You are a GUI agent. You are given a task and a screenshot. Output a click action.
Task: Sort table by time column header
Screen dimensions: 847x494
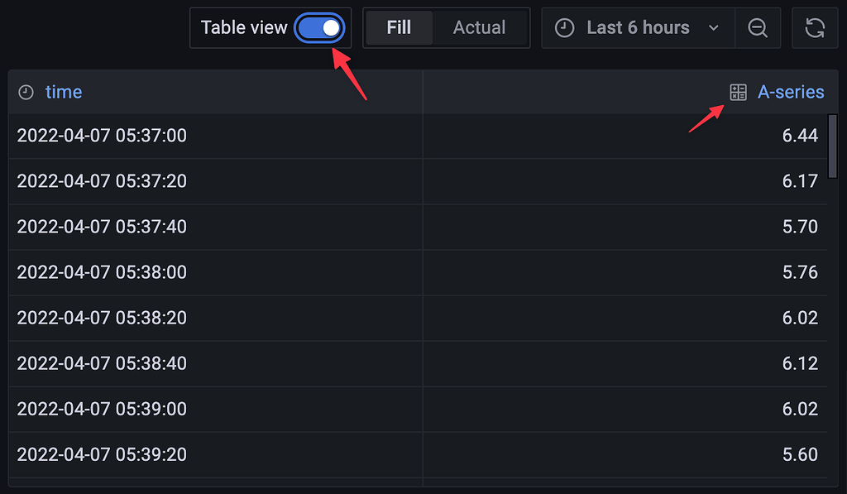tap(64, 93)
